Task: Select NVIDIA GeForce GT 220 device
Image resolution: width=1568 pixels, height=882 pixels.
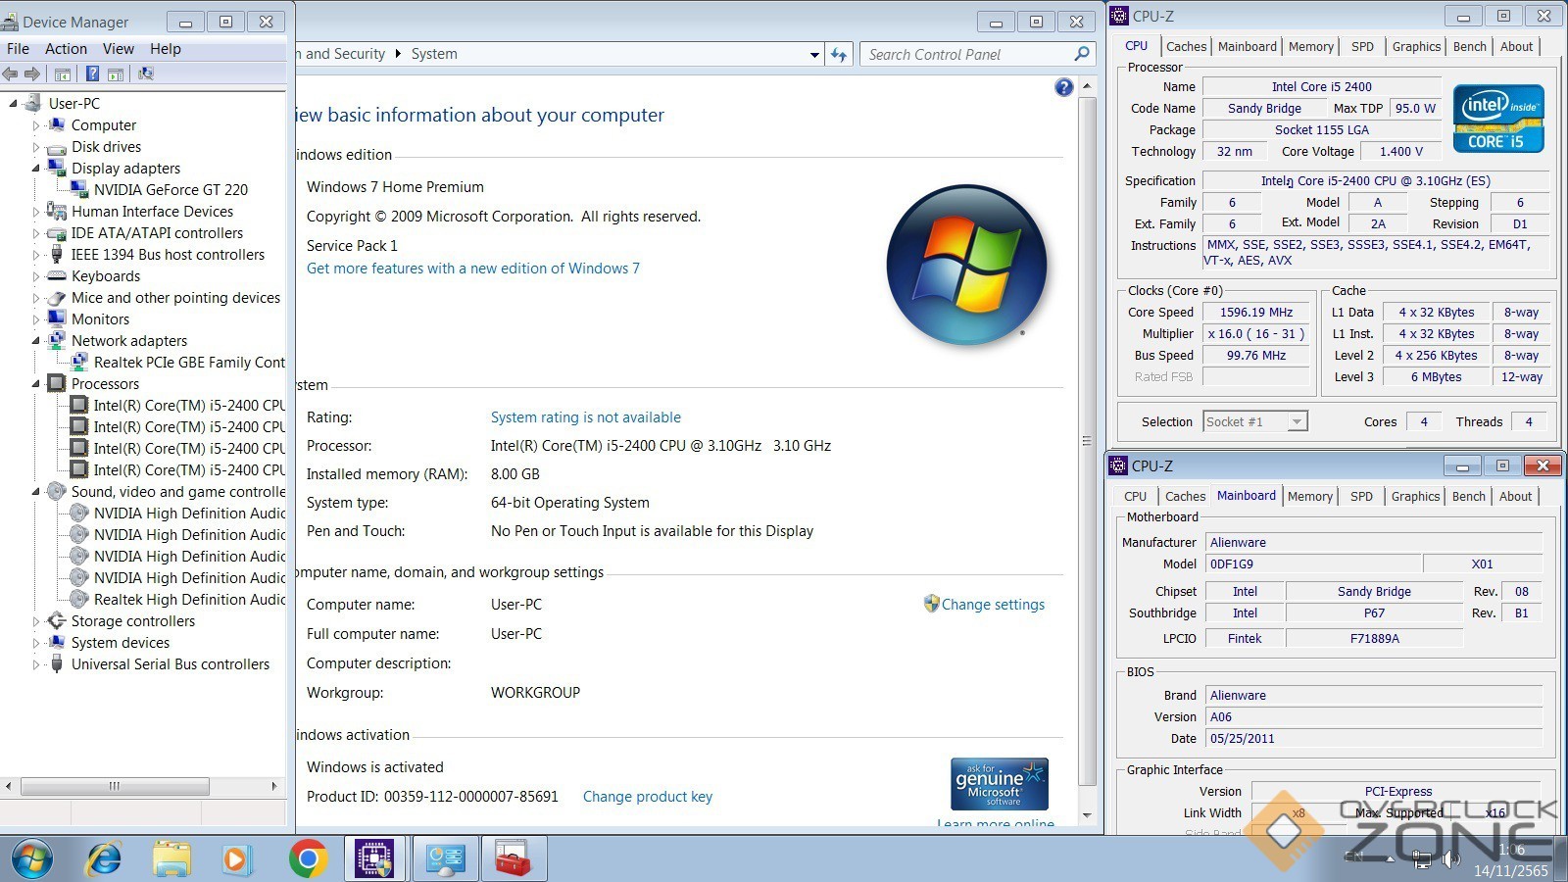Action: click(171, 190)
